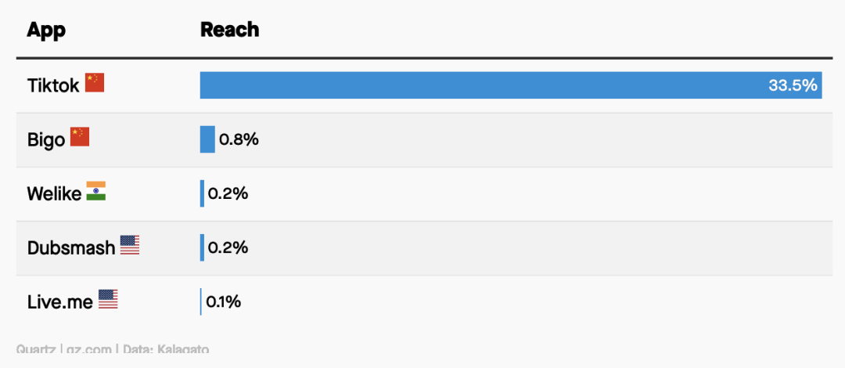Click the US flag beside Dubsmash

(x=129, y=245)
